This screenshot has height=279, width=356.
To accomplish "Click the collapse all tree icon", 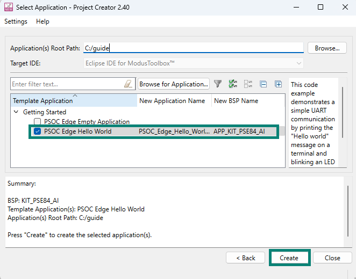I will click(263, 84).
